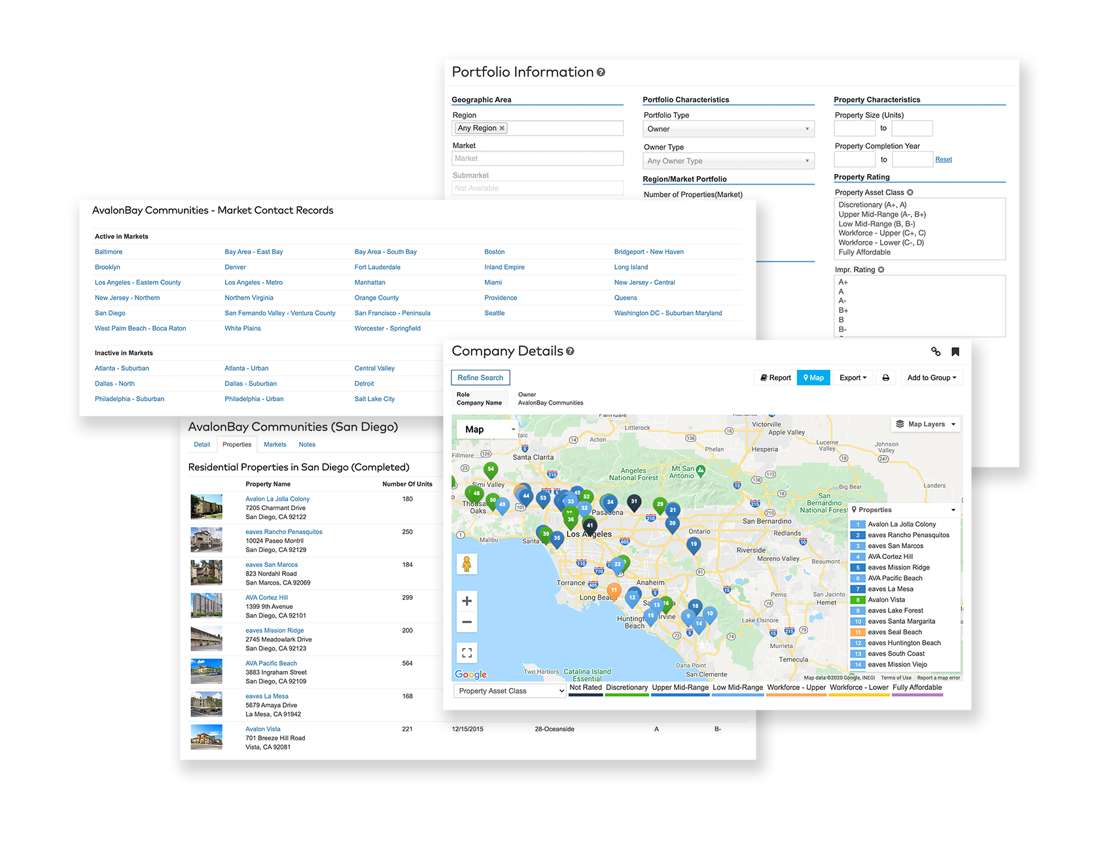Viewport: 1098px width, 853px height.
Task: Open help icon beside Portfolio Information
Action: pos(601,73)
